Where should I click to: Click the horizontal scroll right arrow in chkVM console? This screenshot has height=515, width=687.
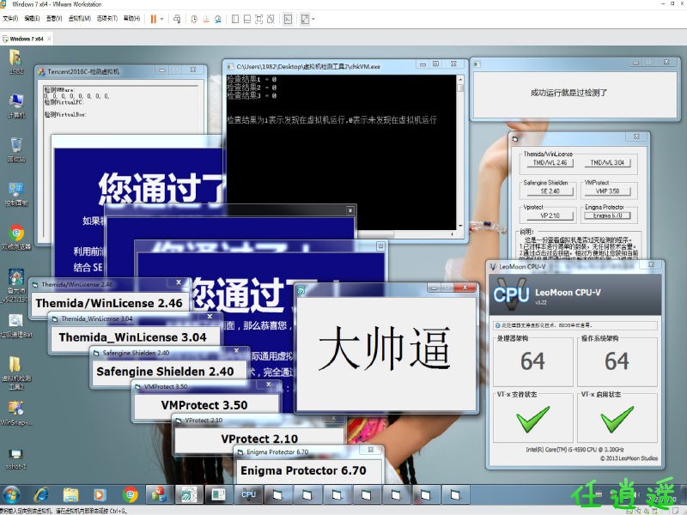click(453, 234)
